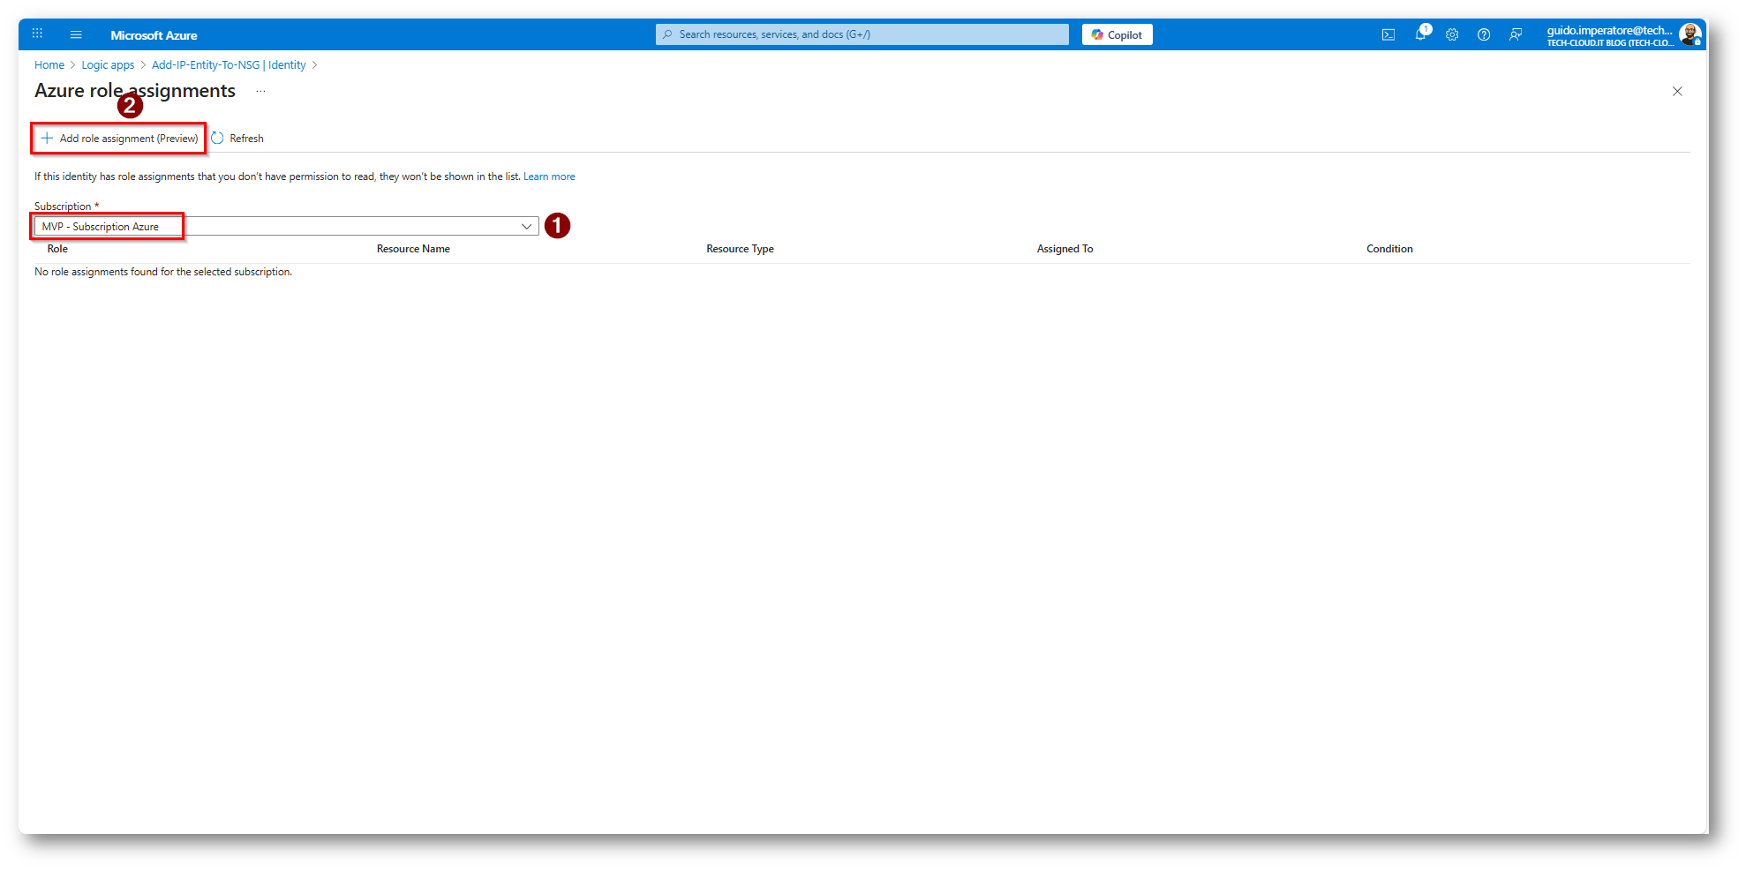
Task: Click the search magnifier icon
Action: coord(667,34)
